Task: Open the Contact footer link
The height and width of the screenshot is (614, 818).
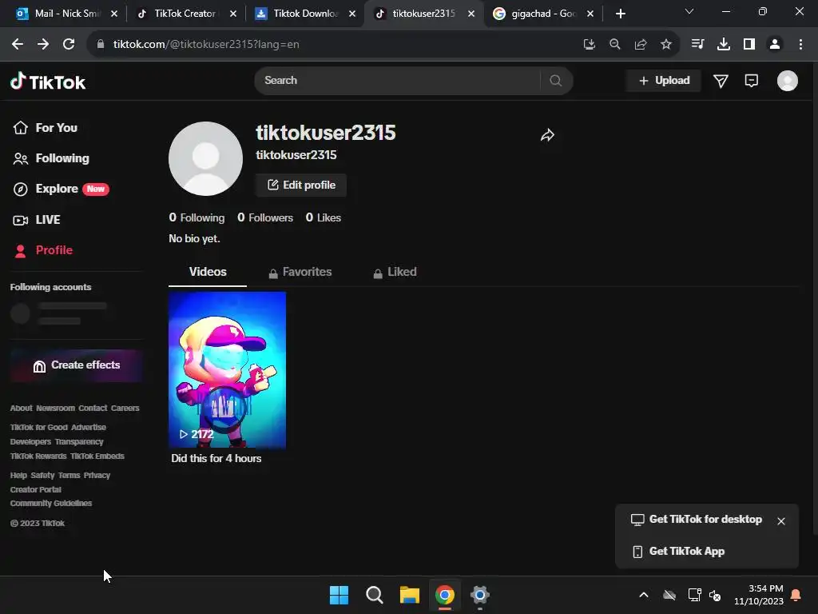Action: coord(93,409)
